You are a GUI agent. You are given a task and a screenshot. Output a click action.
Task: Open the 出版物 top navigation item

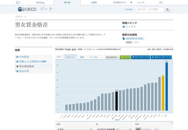(x=94, y=2)
